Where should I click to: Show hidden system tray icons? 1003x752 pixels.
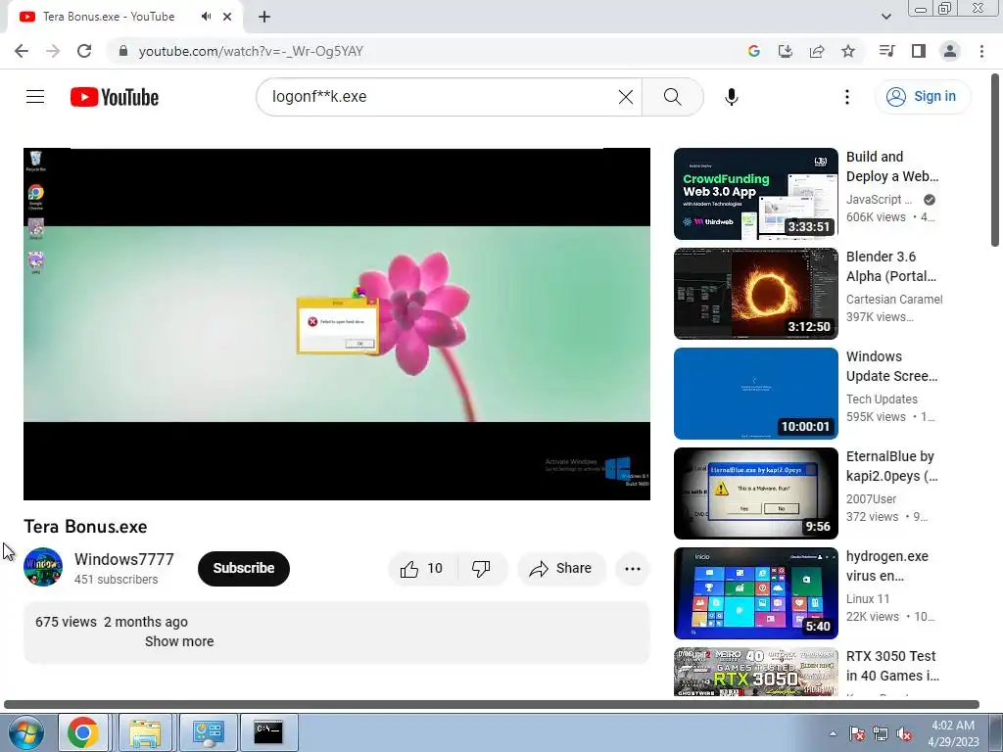point(833,733)
